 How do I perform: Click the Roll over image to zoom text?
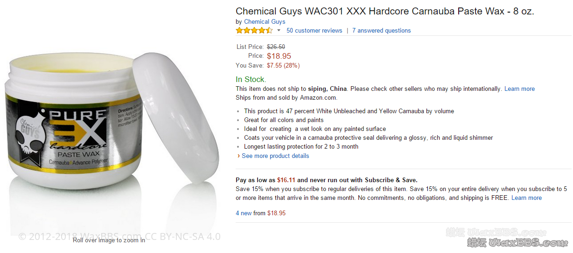tap(109, 240)
